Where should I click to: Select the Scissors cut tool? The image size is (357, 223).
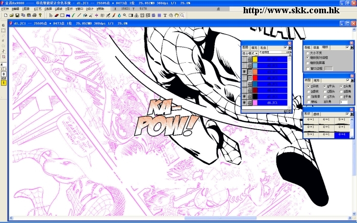[x=91, y=15]
